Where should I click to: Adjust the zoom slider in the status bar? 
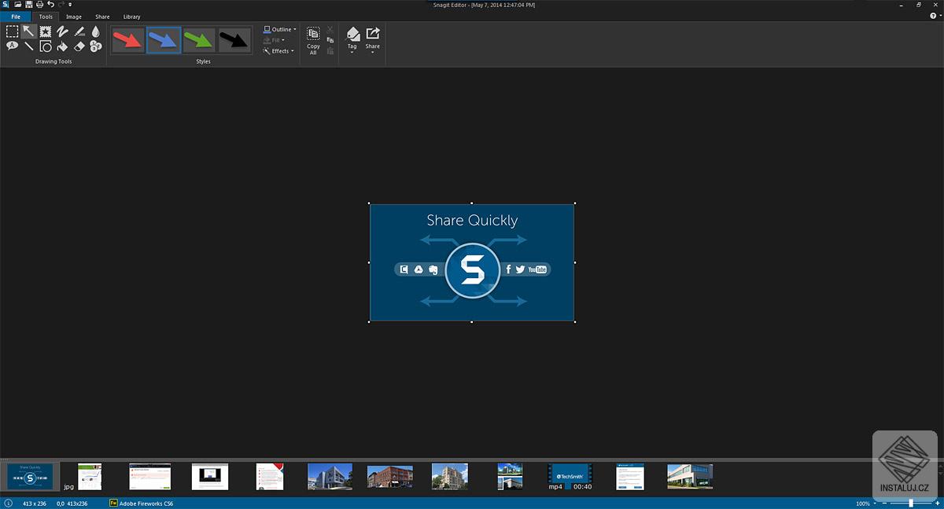[911, 503]
